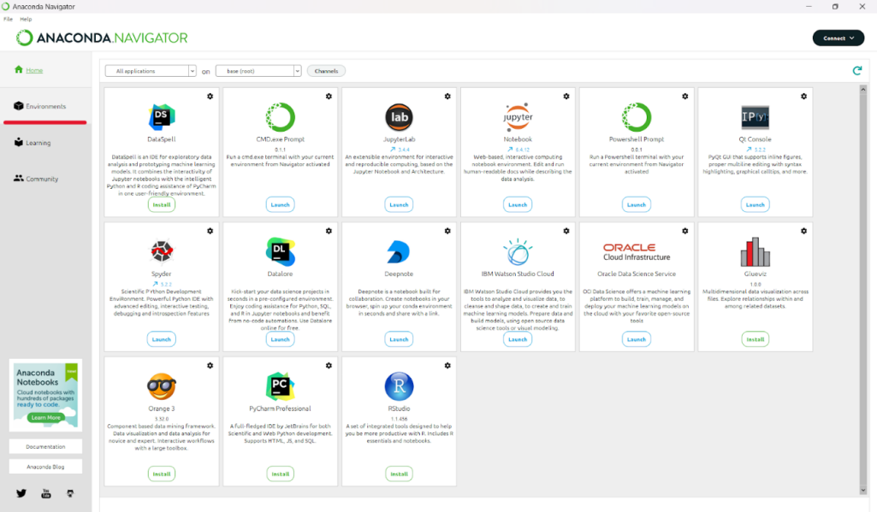Open Orange 3 card settings gear
This screenshot has height=512, width=877.
click(x=210, y=366)
